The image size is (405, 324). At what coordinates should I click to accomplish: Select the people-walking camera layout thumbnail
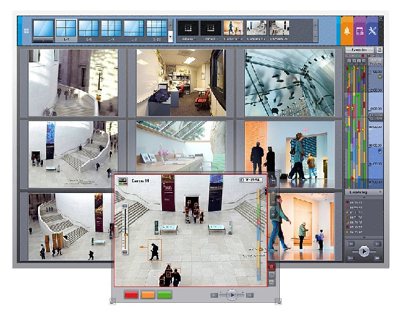click(x=234, y=28)
